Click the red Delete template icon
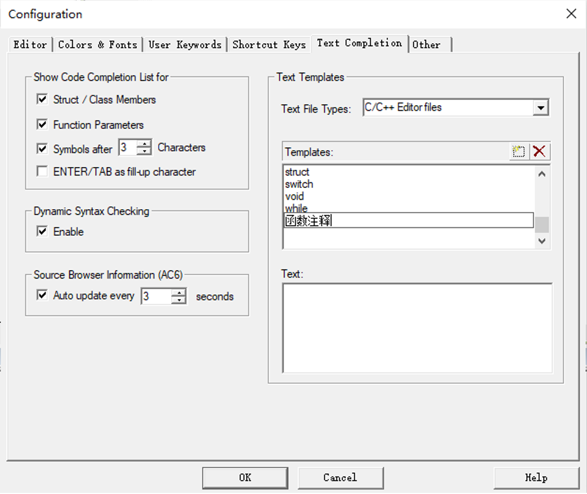Screen dimensions: 587x494 click(539, 151)
